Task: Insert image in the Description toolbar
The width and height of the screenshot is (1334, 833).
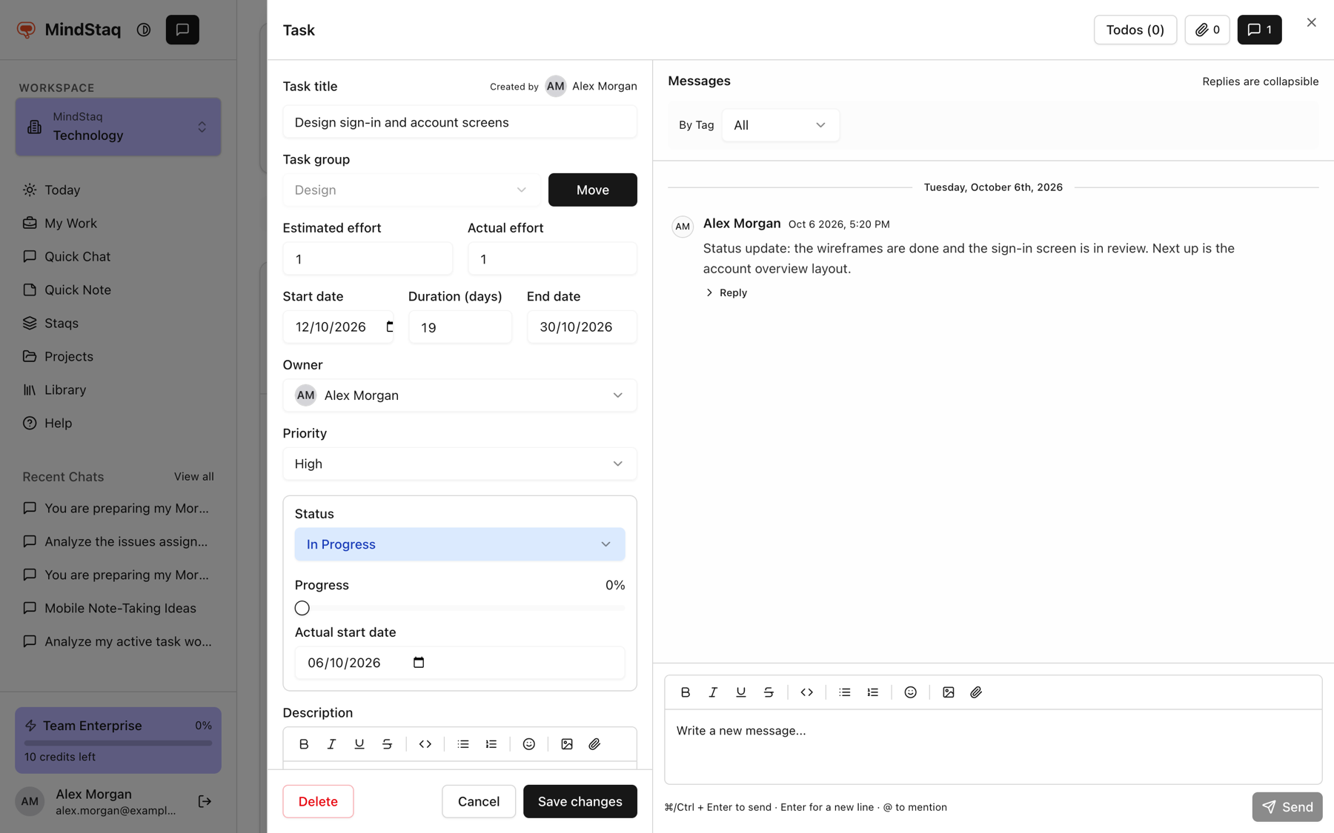Action: 567,744
